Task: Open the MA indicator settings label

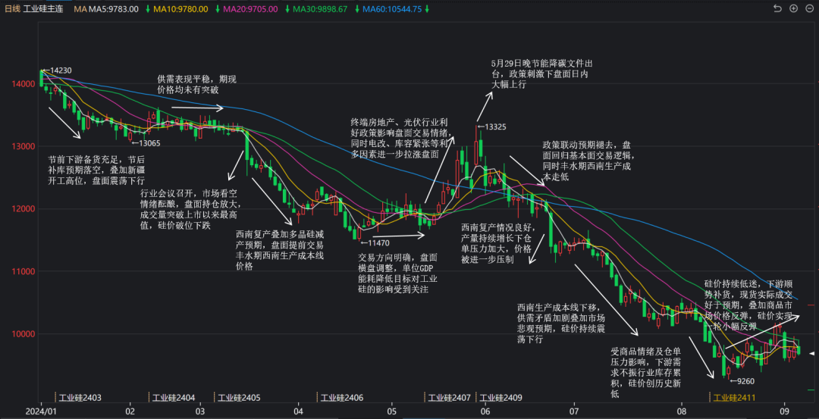Action: point(80,9)
